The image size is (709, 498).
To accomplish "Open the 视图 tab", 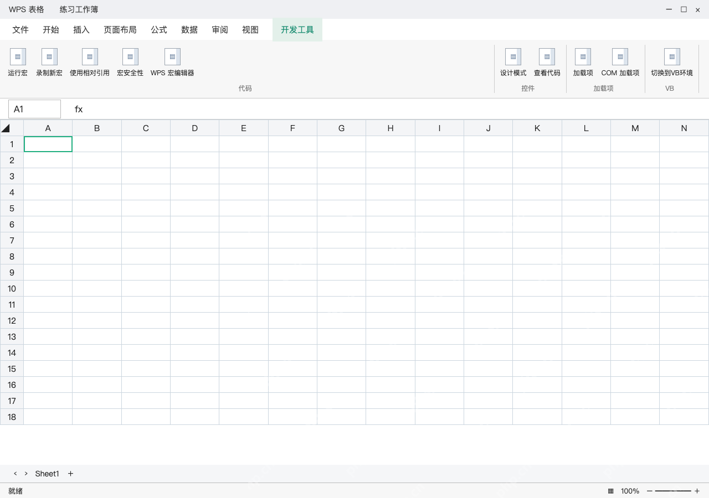I will click(250, 30).
